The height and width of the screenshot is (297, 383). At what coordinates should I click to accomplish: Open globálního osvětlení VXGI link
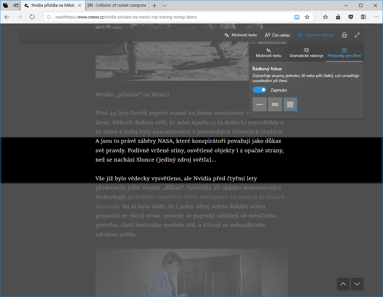pos(206,197)
